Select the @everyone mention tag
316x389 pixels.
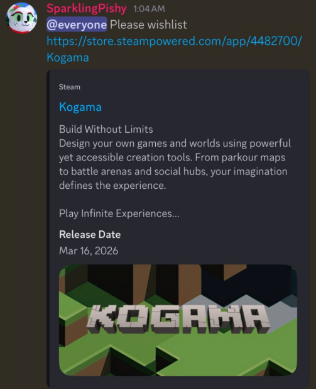(x=77, y=25)
